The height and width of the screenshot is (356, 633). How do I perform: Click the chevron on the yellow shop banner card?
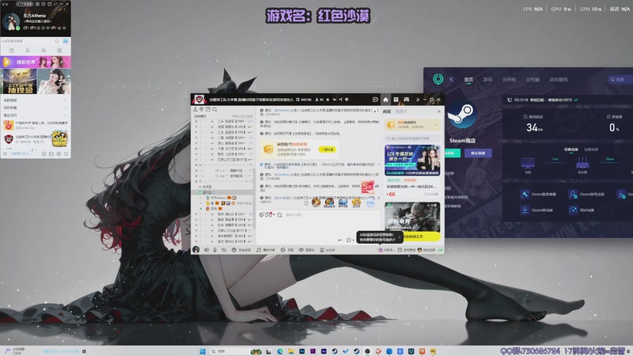[437, 125]
